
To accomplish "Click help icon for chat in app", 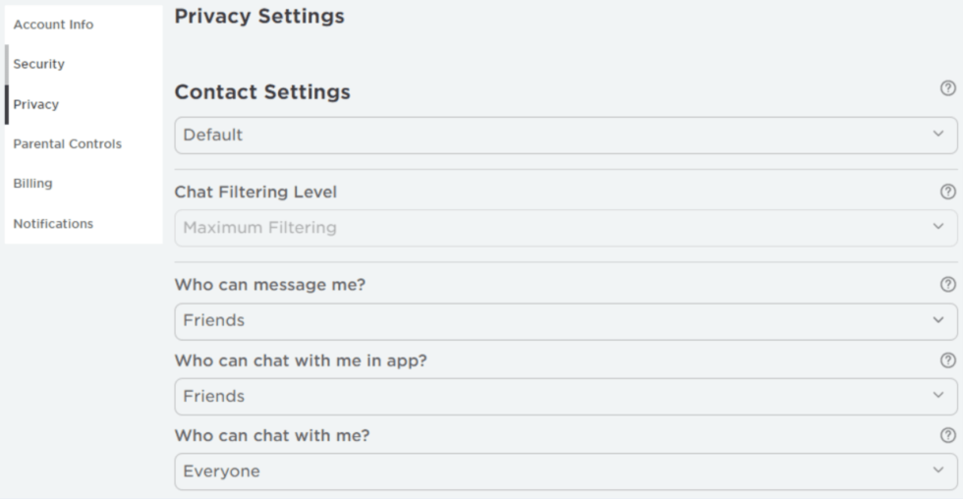I will (x=947, y=360).
